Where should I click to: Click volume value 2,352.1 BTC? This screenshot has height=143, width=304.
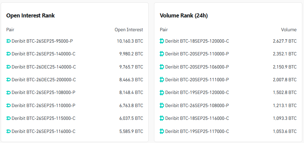click(285, 54)
